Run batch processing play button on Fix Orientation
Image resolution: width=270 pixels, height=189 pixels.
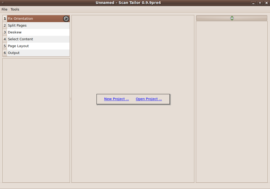[x=66, y=19]
